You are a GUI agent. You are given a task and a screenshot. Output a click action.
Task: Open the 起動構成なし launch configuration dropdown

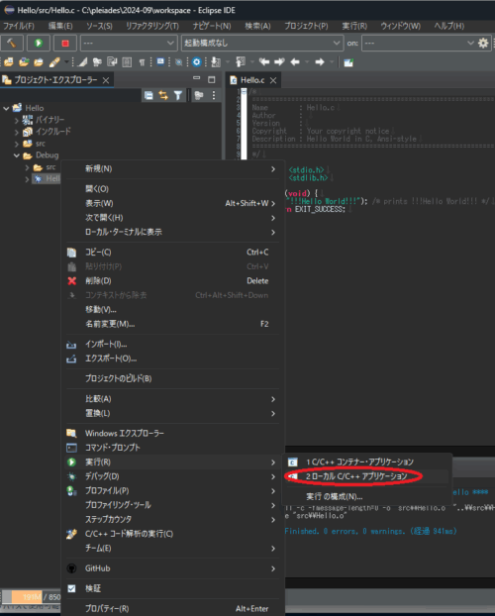tap(261, 43)
